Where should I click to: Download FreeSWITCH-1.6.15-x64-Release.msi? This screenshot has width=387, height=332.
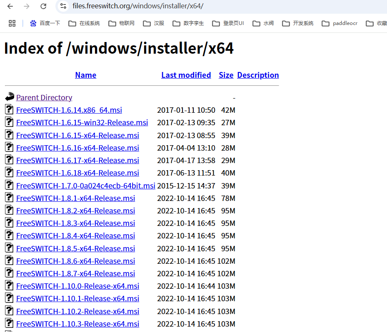[x=77, y=136]
